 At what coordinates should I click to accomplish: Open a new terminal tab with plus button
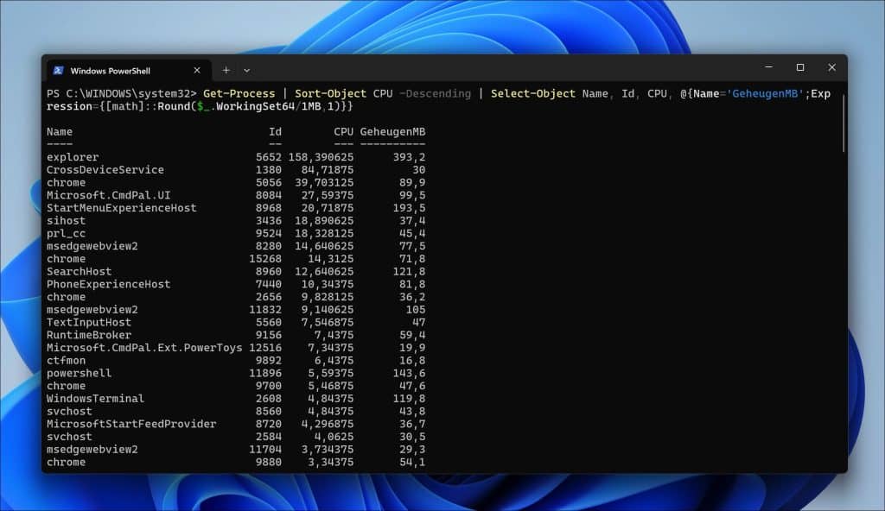tap(226, 71)
